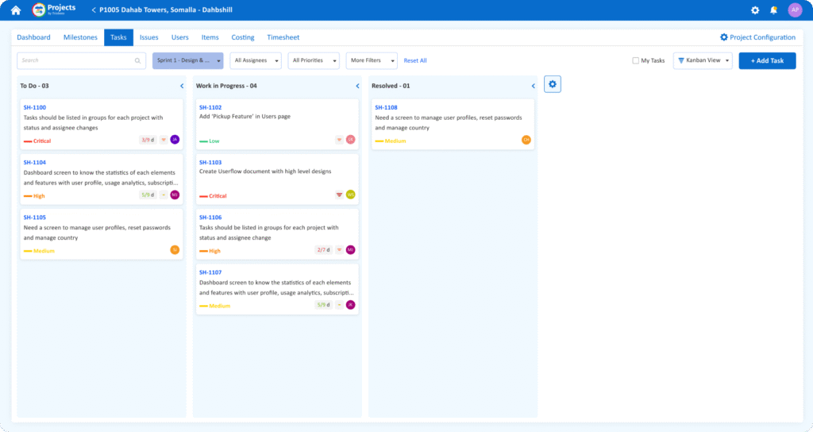Open the All Assignees dropdown

tap(255, 60)
